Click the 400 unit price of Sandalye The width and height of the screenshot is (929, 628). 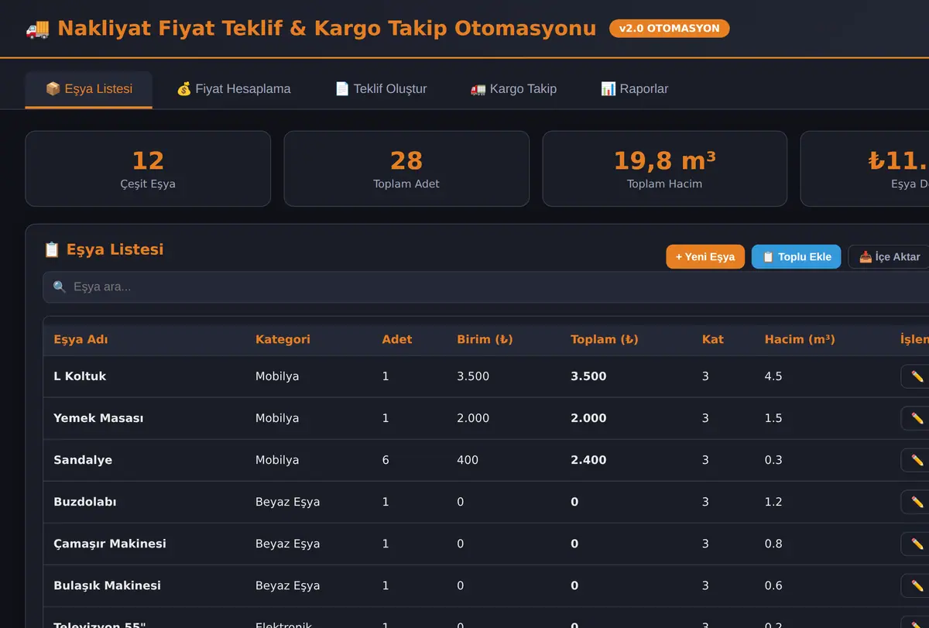(468, 460)
